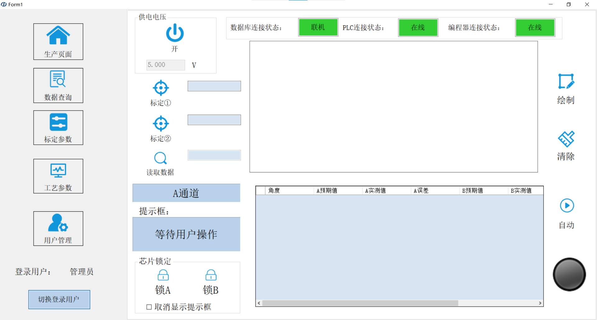Click the 等待用户操作 prompt box
This screenshot has width=597, height=320.
pos(186,234)
